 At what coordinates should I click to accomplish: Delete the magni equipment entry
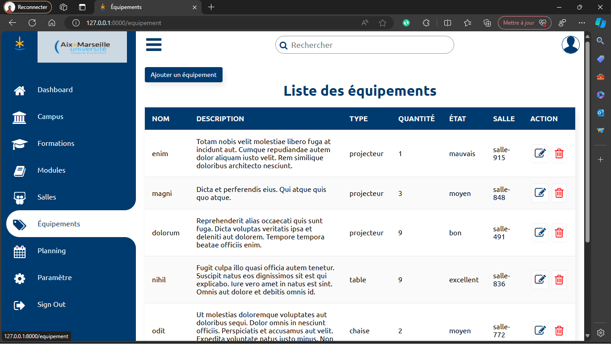(x=559, y=193)
